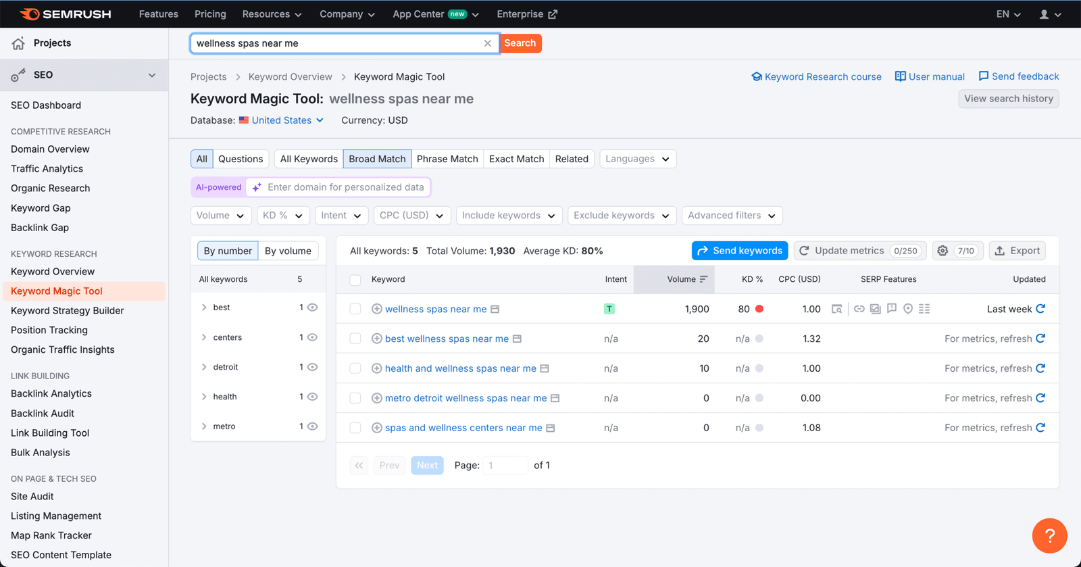Switch to Exact Match tab
Viewport: 1081px width, 567px height.
coord(516,159)
